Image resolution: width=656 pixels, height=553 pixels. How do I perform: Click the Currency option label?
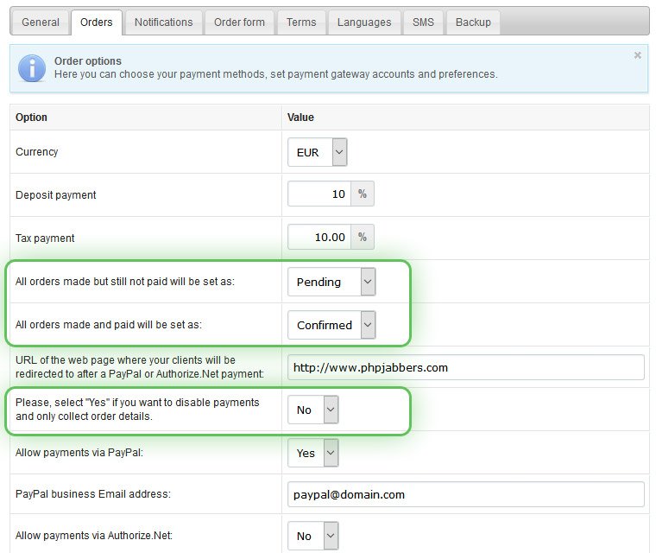click(x=37, y=152)
